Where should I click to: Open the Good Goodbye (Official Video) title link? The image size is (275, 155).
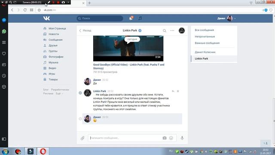pyautogui.click(x=128, y=66)
